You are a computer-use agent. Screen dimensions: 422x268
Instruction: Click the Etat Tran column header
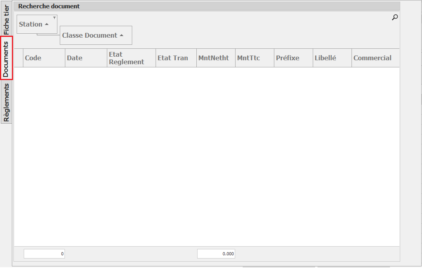pyautogui.click(x=176, y=58)
